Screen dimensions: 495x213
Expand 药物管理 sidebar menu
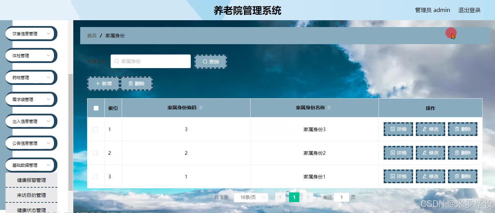click(31, 77)
